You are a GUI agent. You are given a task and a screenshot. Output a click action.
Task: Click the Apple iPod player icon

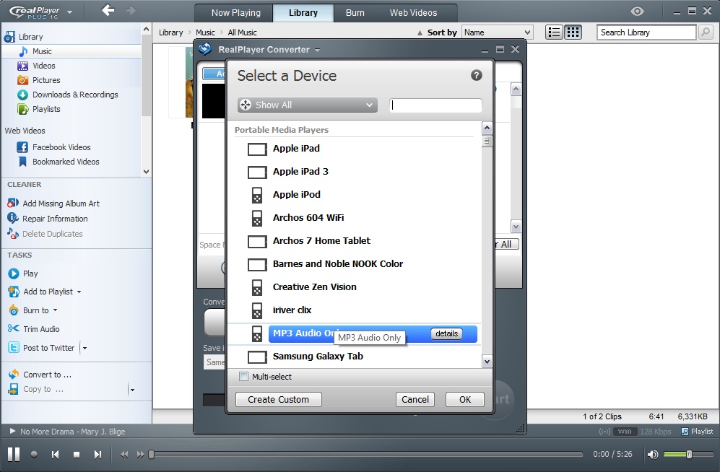coord(257,195)
